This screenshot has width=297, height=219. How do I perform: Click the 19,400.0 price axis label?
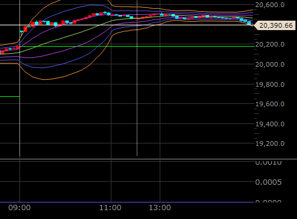pos(270,124)
